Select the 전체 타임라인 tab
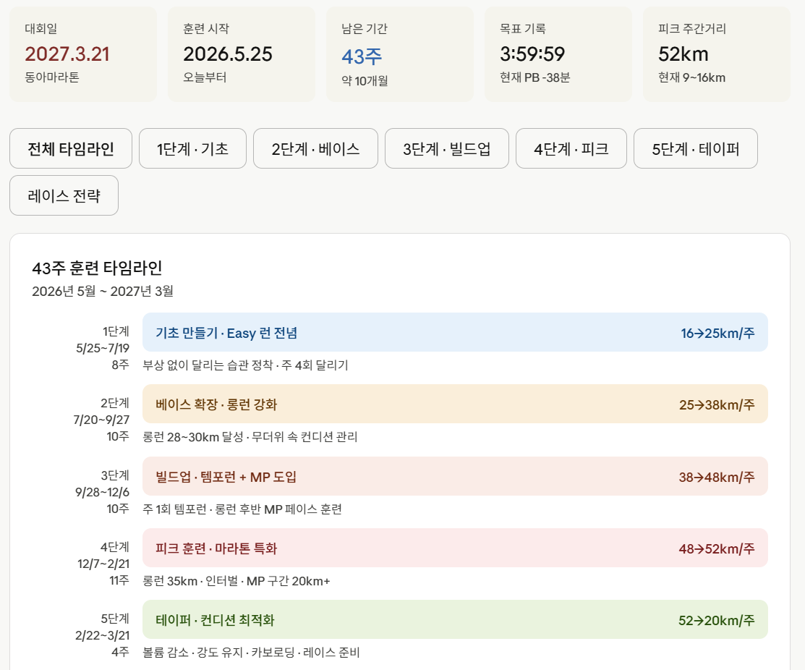This screenshot has height=670, width=805. pos(71,148)
